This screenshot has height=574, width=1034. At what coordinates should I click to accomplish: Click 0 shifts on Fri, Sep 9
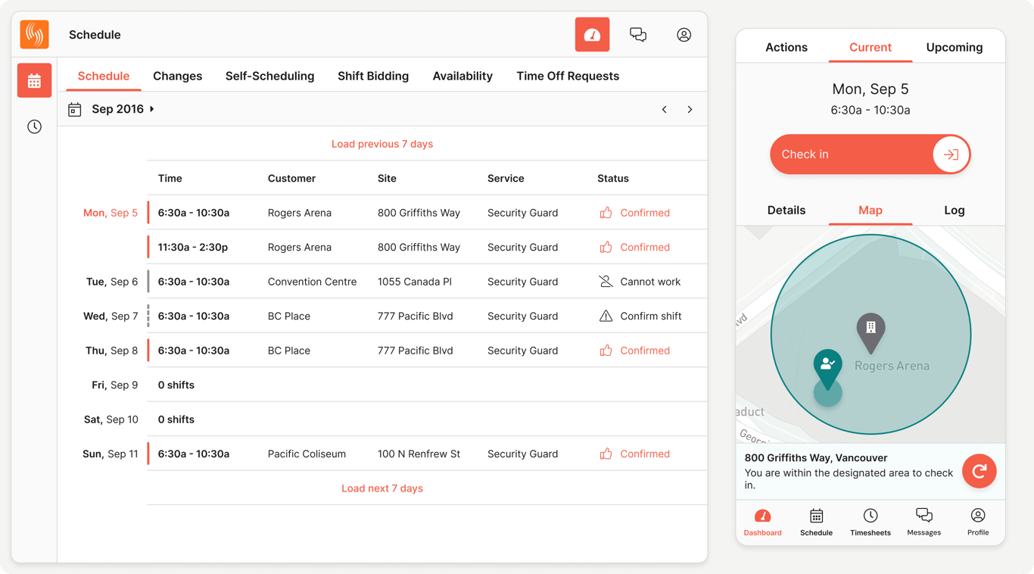tap(176, 385)
